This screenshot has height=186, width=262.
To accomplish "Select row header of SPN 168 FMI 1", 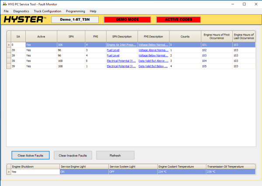I will tap(9, 66).
